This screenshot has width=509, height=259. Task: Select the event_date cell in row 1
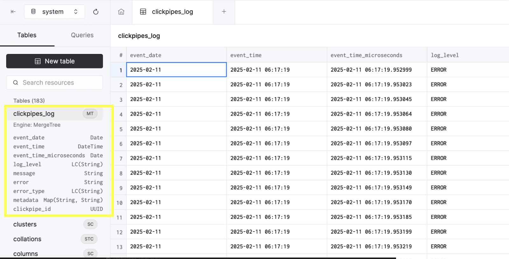point(176,70)
